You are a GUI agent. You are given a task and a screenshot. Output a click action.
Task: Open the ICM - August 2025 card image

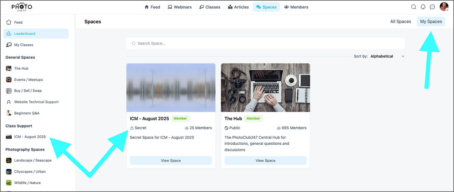[171, 88]
